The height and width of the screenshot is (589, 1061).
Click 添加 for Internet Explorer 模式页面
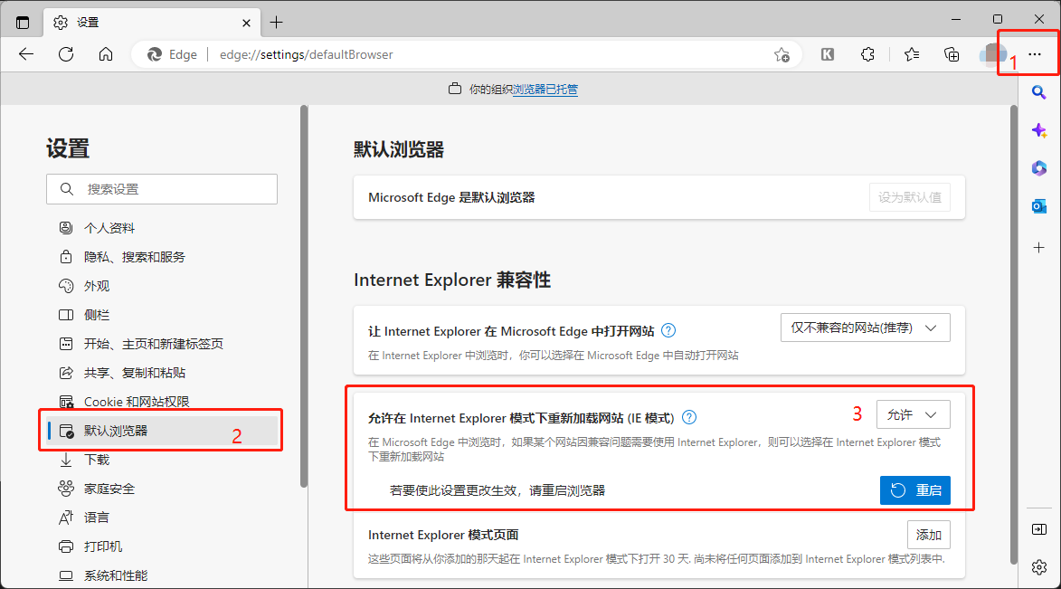(x=928, y=535)
